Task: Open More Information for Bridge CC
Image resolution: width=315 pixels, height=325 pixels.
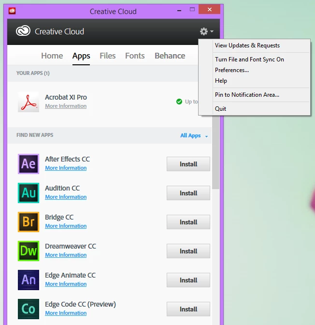Action: (66, 226)
